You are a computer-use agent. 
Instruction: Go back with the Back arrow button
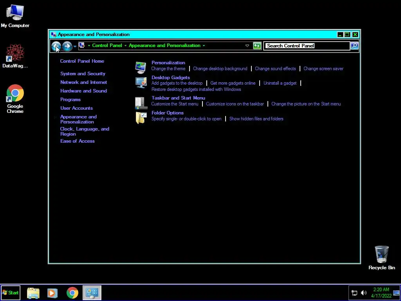[x=56, y=46]
